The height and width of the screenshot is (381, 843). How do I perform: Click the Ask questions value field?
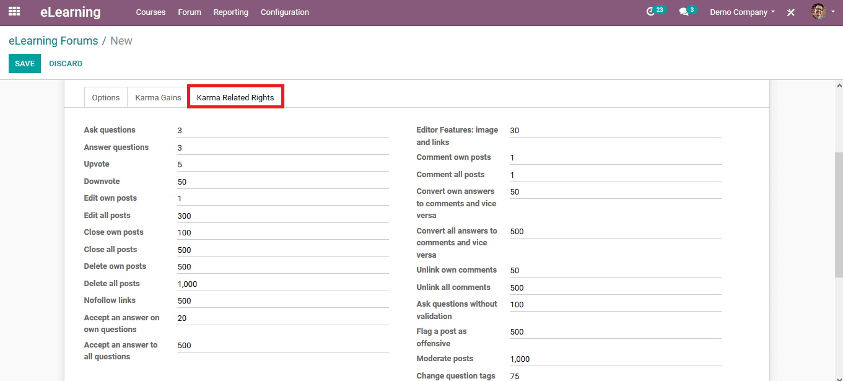[x=283, y=130]
